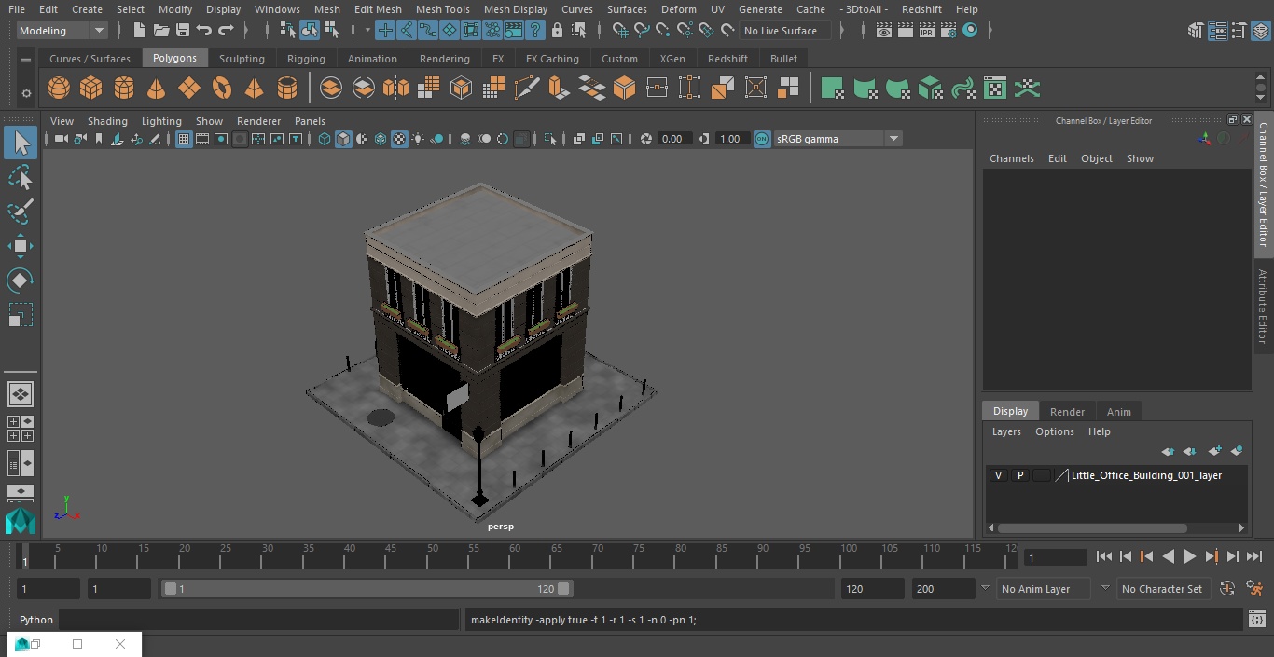The height and width of the screenshot is (657, 1274).
Task: Click the play backwards button
Action: point(1169,556)
